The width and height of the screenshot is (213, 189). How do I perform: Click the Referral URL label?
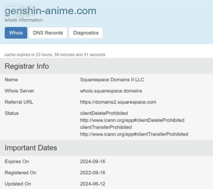point(19,102)
